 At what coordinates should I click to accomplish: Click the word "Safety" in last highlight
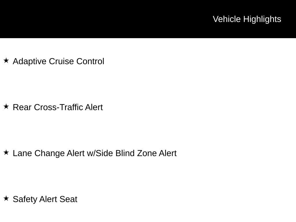pos(25,199)
